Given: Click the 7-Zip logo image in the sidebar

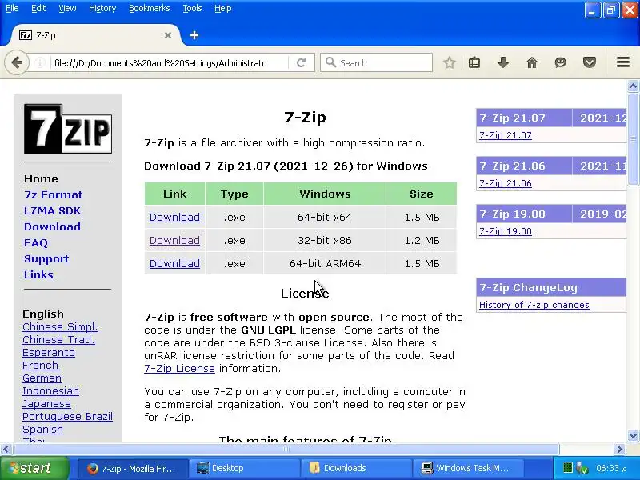Looking at the screenshot, I should point(68,129).
